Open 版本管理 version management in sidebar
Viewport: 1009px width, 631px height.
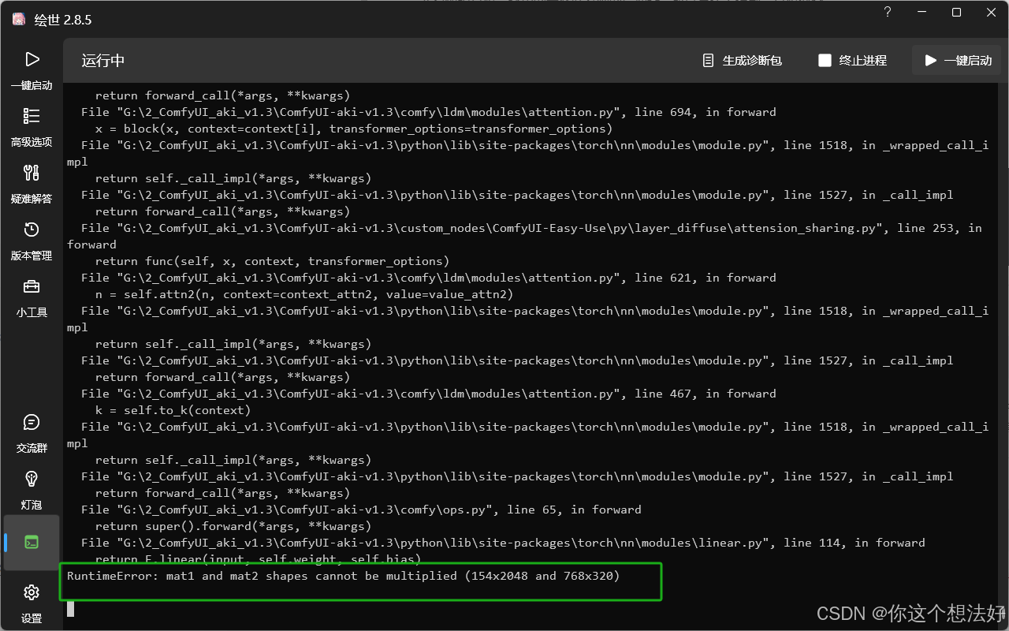point(32,241)
